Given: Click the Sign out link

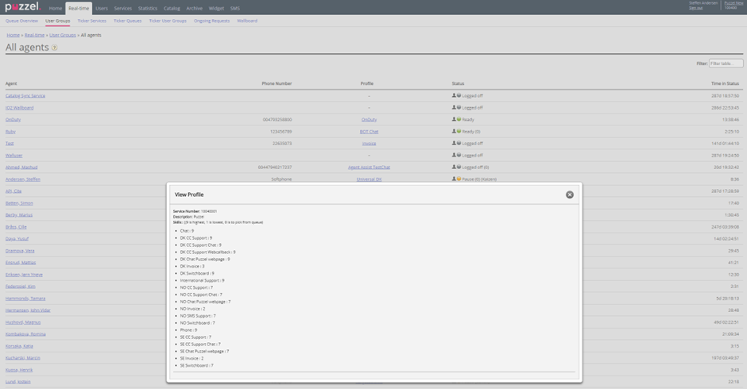Looking at the screenshot, I should (695, 7).
